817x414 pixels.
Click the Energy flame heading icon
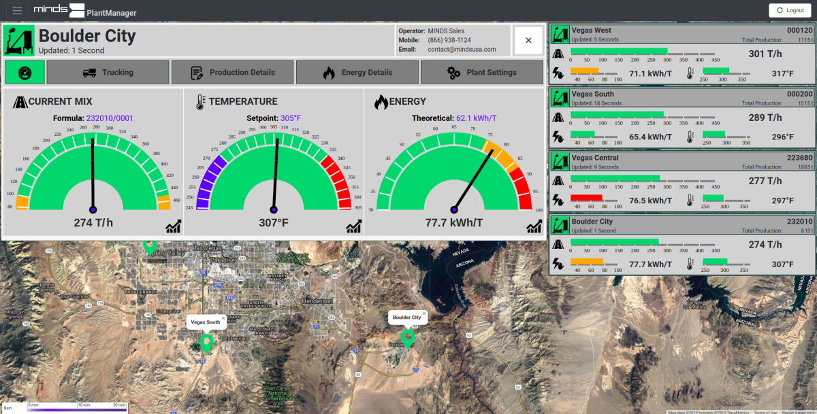click(x=381, y=102)
